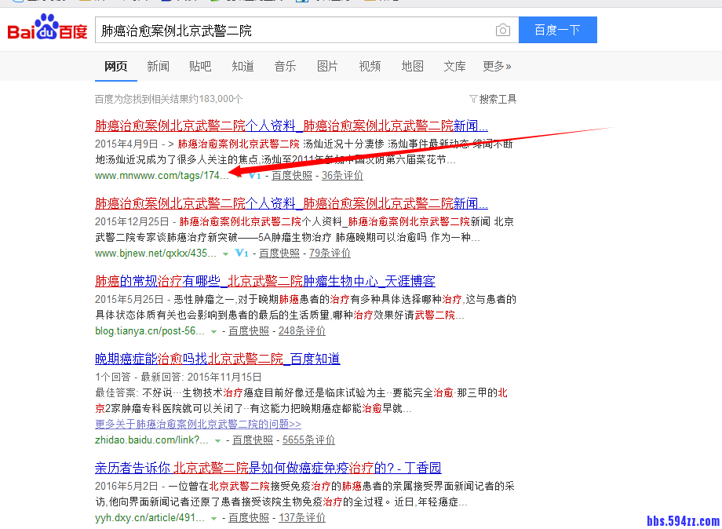Open 百度快照 cached page of first result
The width and height of the screenshot is (722, 529).
(x=291, y=176)
